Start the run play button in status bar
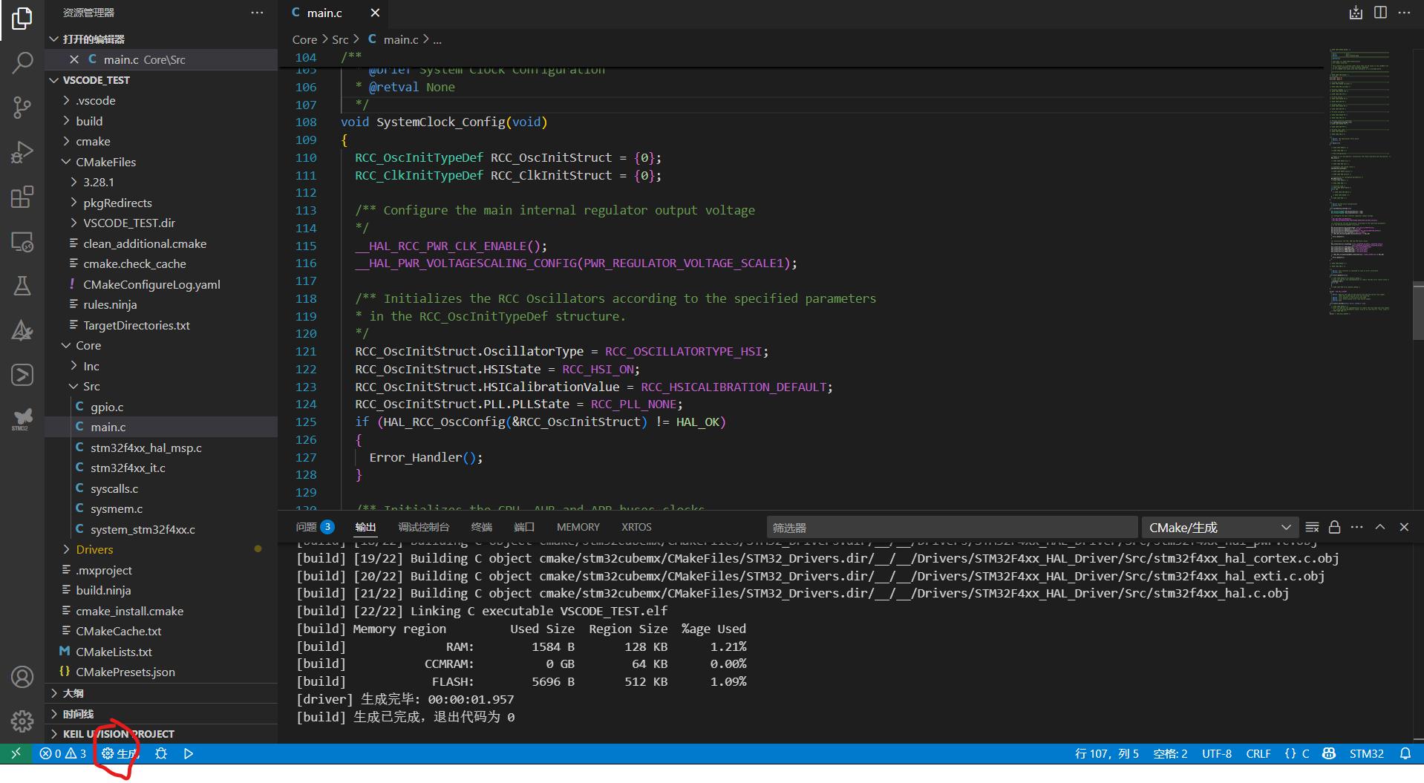Image resolution: width=1424 pixels, height=783 pixels. click(188, 753)
